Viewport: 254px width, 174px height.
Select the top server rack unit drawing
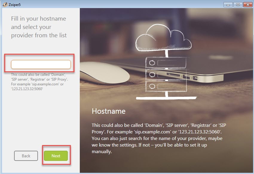[x=166, y=63]
